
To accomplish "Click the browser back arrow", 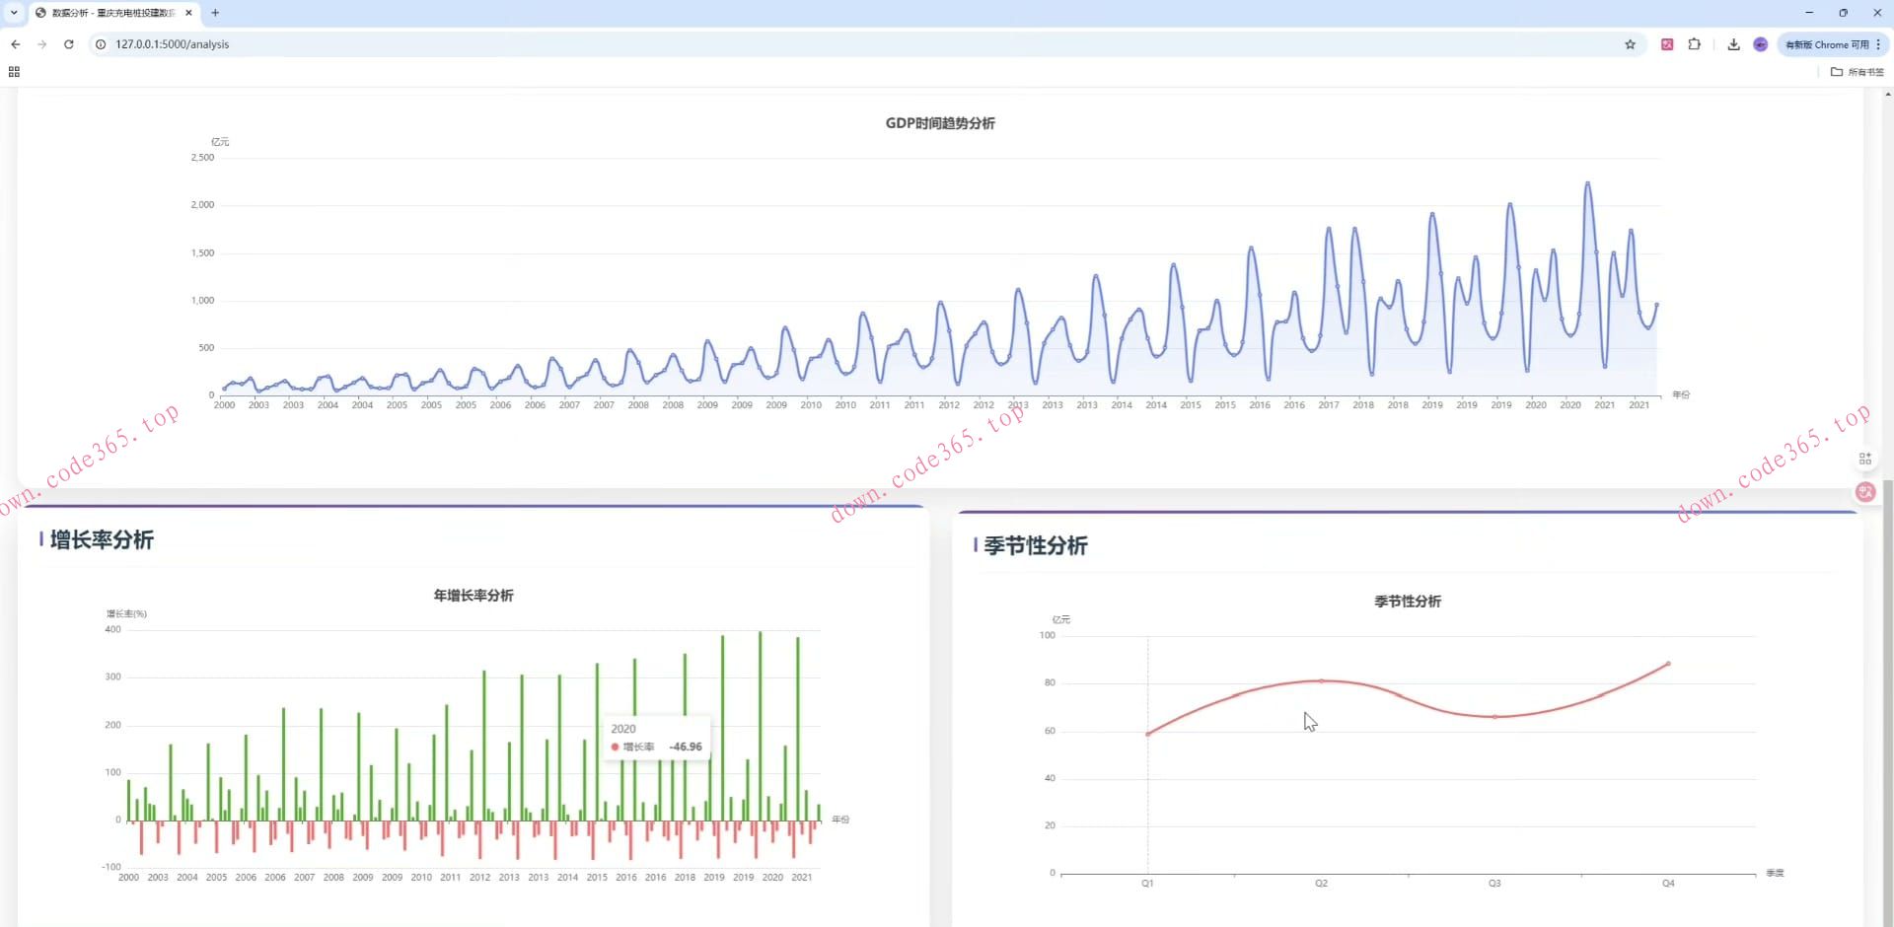I will pyautogui.click(x=16, y=44).
